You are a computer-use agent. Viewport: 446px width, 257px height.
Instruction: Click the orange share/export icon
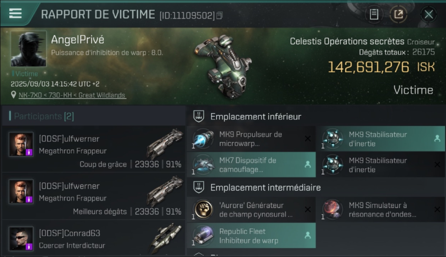tap(398, 14)
